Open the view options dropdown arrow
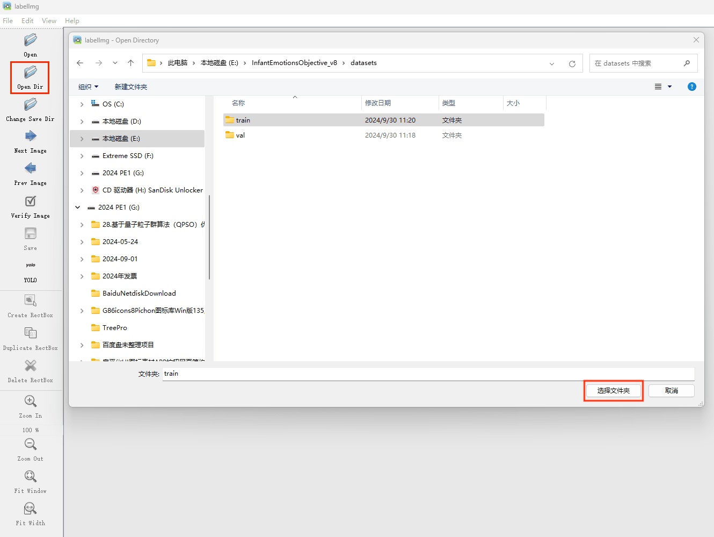Viewport: 714px width, 537px height. coord(669,87)
